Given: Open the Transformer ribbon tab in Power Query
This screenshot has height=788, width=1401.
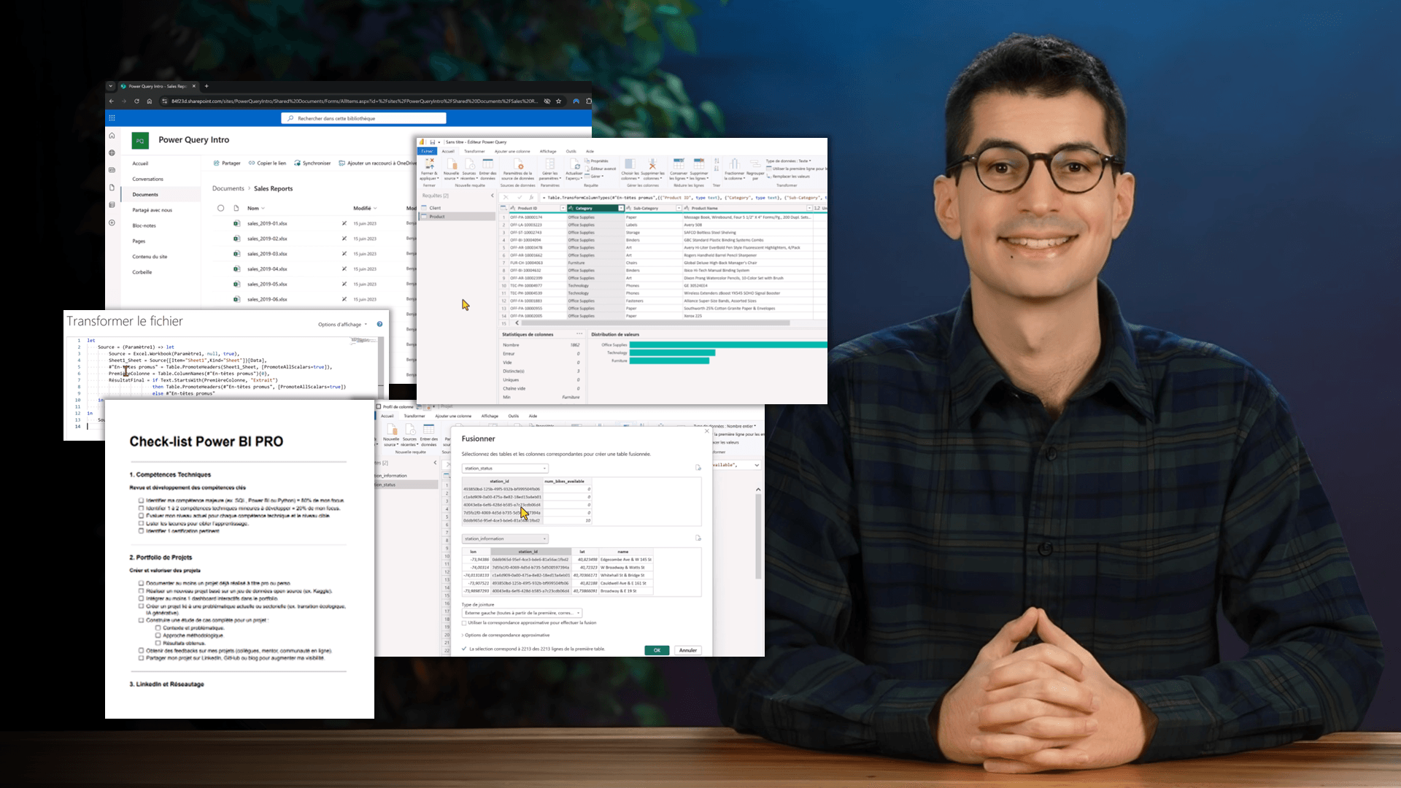Looking at the screenshot, I should tap(474, 152).
